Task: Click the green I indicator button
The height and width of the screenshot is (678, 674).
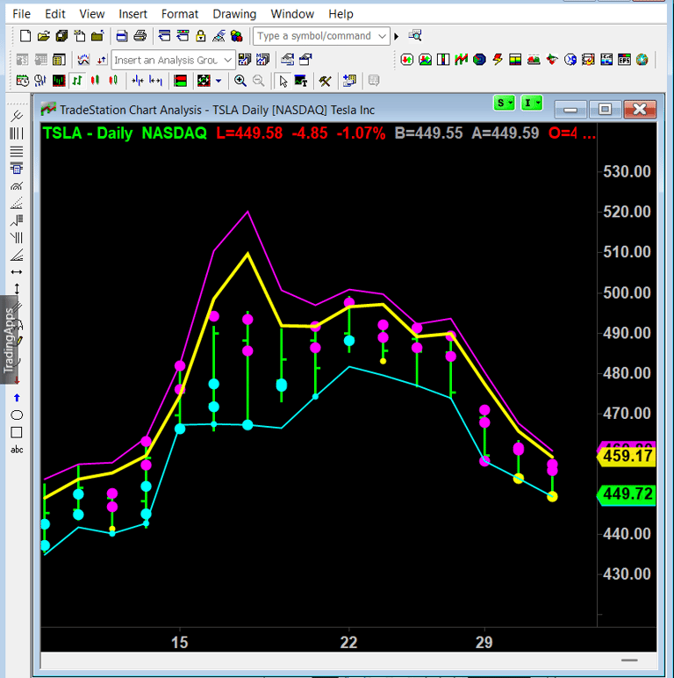Action: (532, 103)
